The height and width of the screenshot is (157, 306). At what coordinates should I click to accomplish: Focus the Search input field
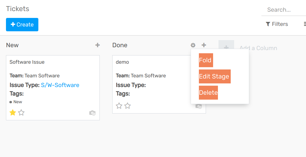[284, 10]
